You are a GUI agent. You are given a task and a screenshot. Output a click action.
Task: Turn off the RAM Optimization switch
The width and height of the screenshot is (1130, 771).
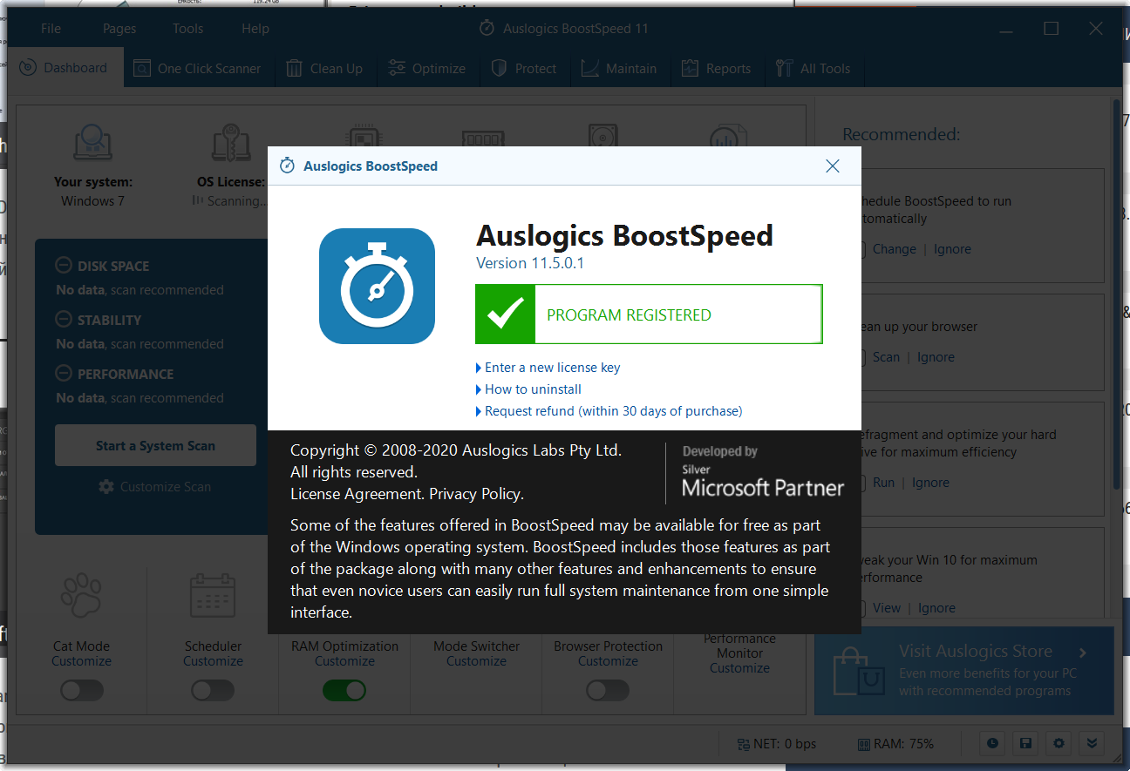tap(344, 691)
